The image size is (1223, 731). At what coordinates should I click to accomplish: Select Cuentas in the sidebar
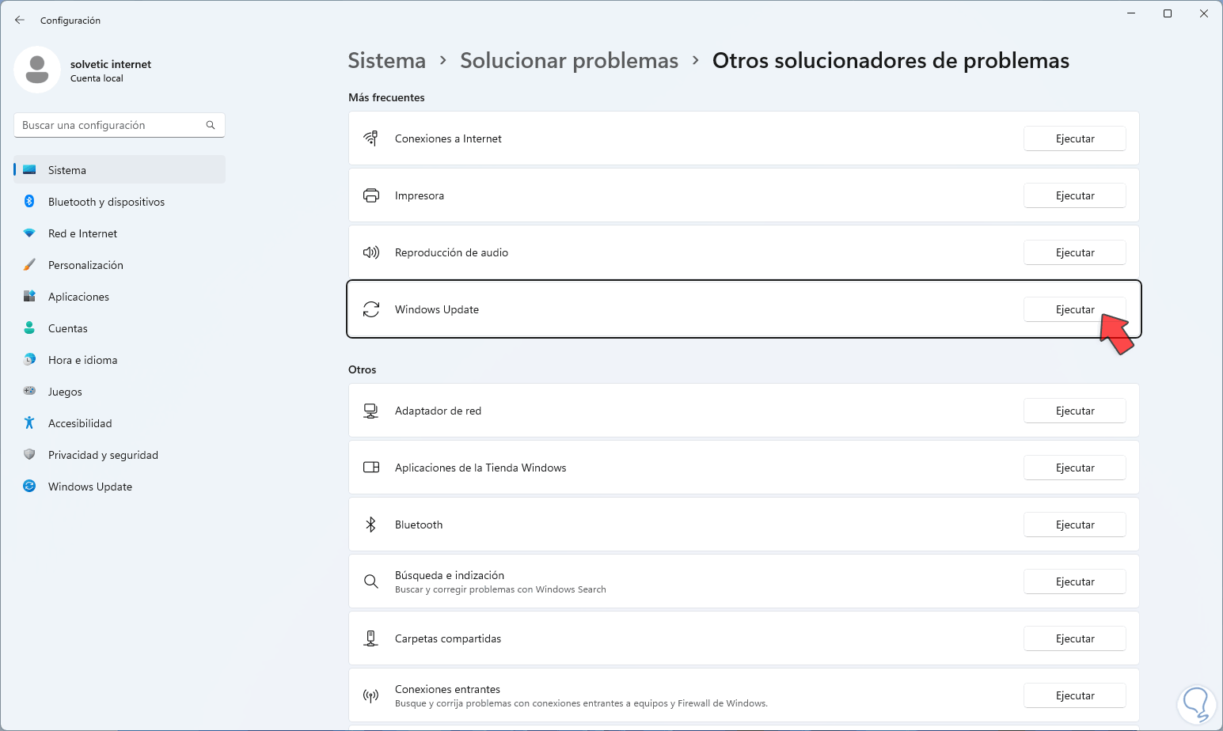pyautogui.click(x=68, y=328)
